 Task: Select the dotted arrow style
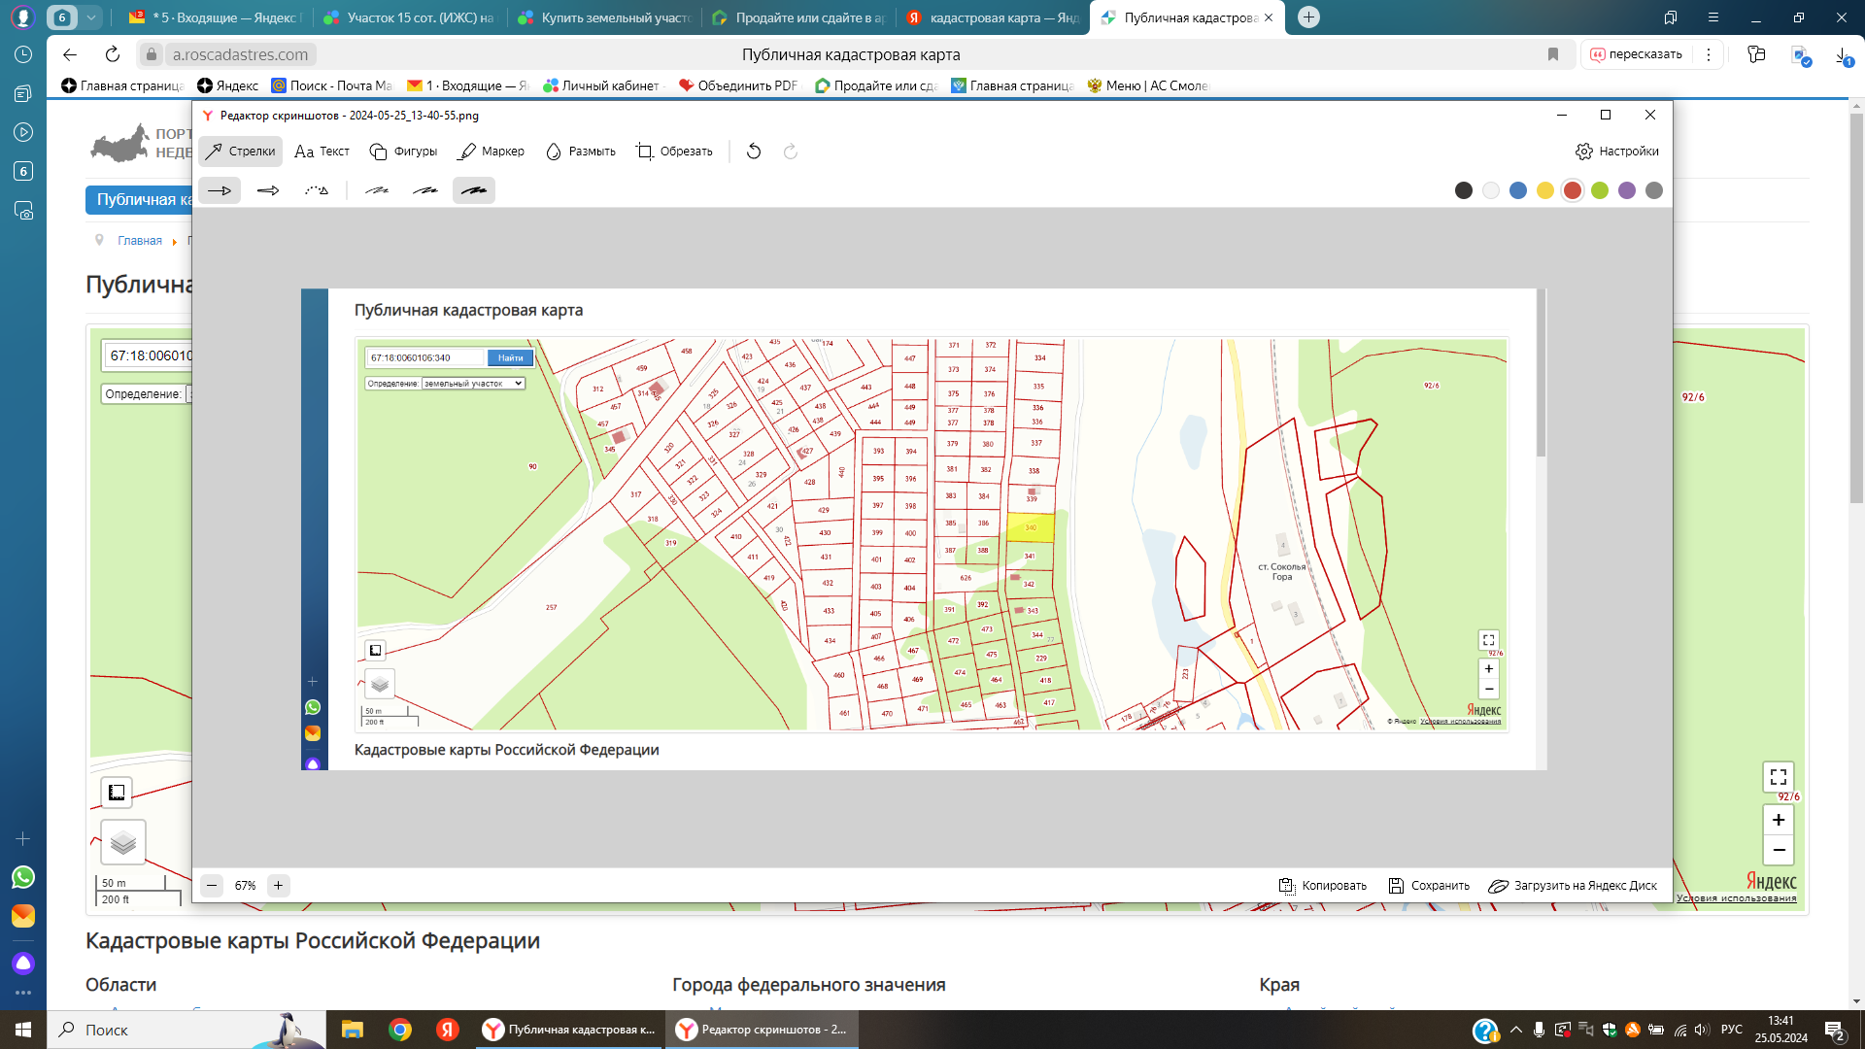click(317, 190)
